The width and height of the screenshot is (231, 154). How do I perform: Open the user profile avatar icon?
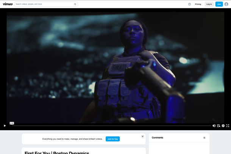[x=226, y=4]
